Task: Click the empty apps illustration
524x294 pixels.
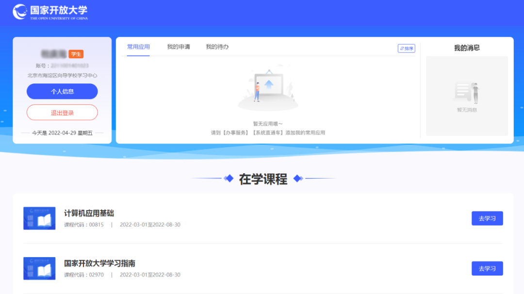Action: [268, 88]
